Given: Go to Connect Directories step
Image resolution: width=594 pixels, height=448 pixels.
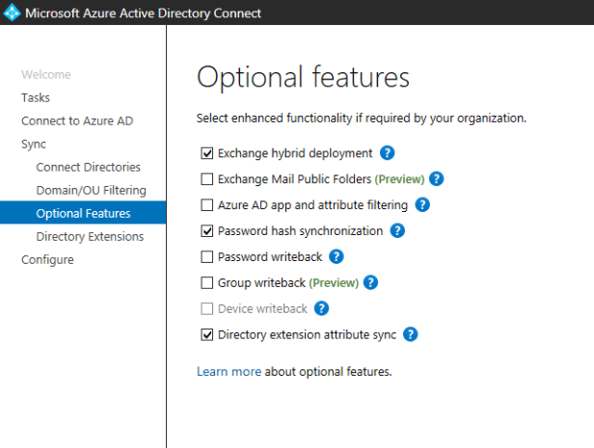Looking at the screenshot, I should tap(88, 167).
